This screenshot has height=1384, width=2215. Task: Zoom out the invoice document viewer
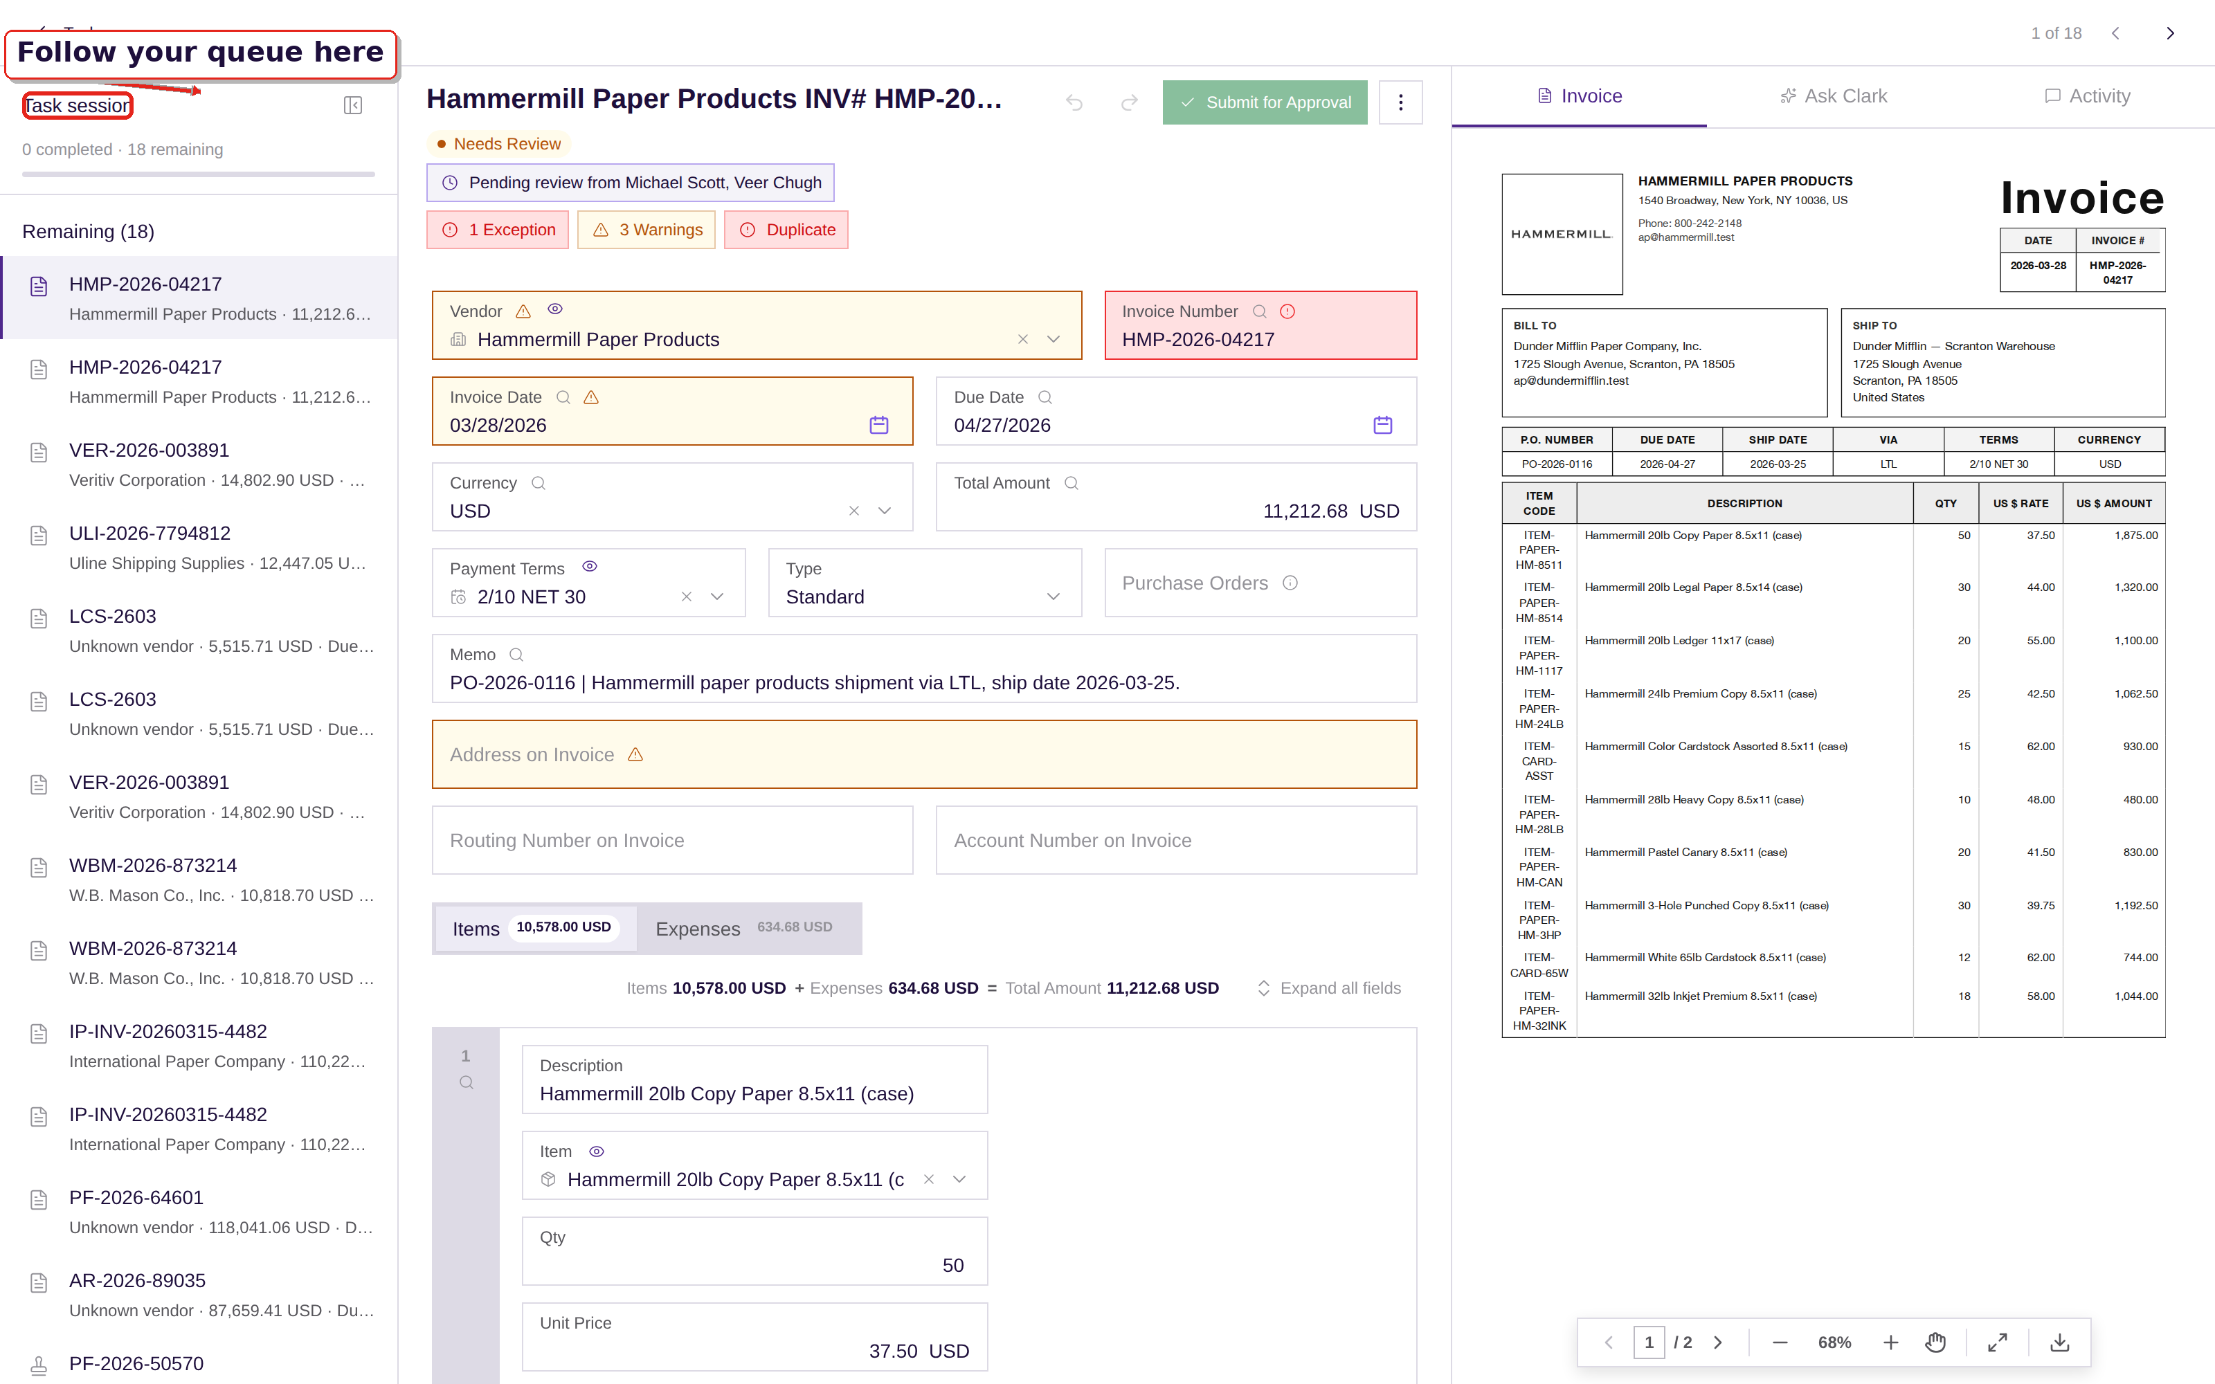tap(1780, 1342)
